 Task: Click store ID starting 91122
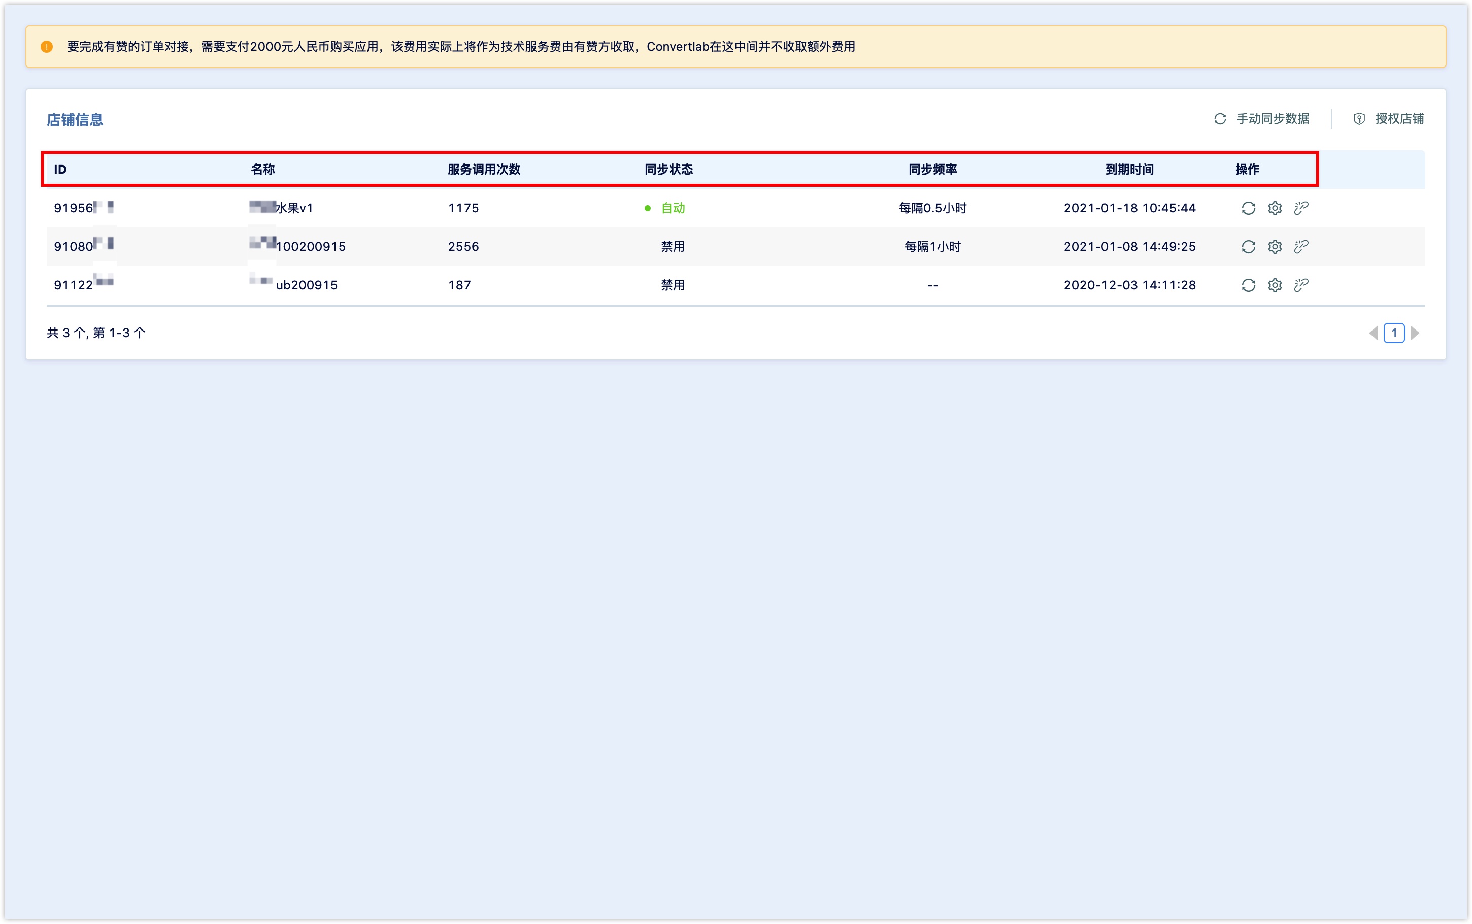coord(84,285)
